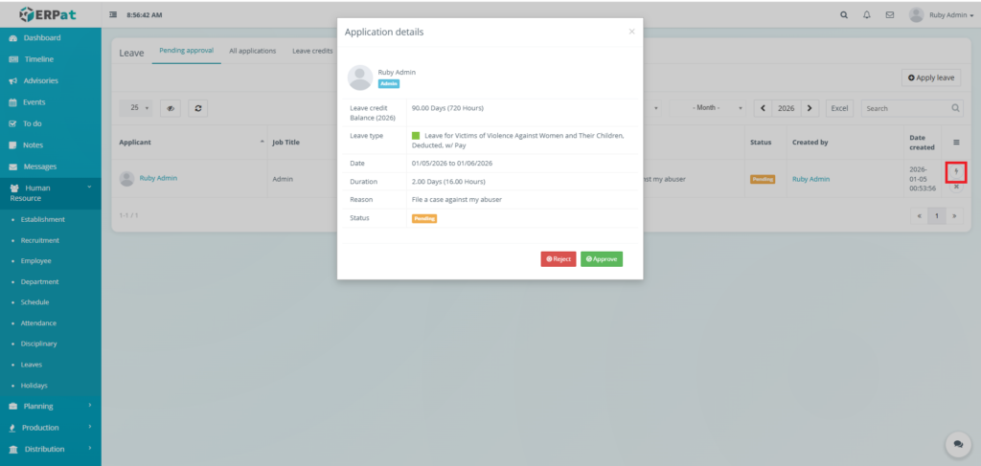Image resolution: width=981 pixels, height=466 pixels.
Task: Click Ruby Admin avatar in the dialog
Action: (360, 78)
